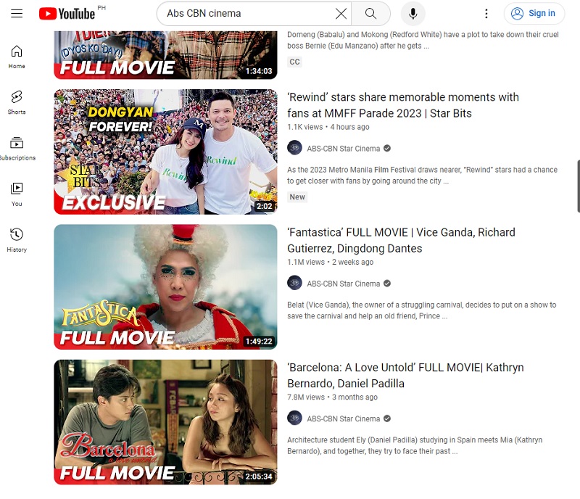Screen dimensions: 580x499
Task: Open Home in the sidebar
Action: coord(17,57)
